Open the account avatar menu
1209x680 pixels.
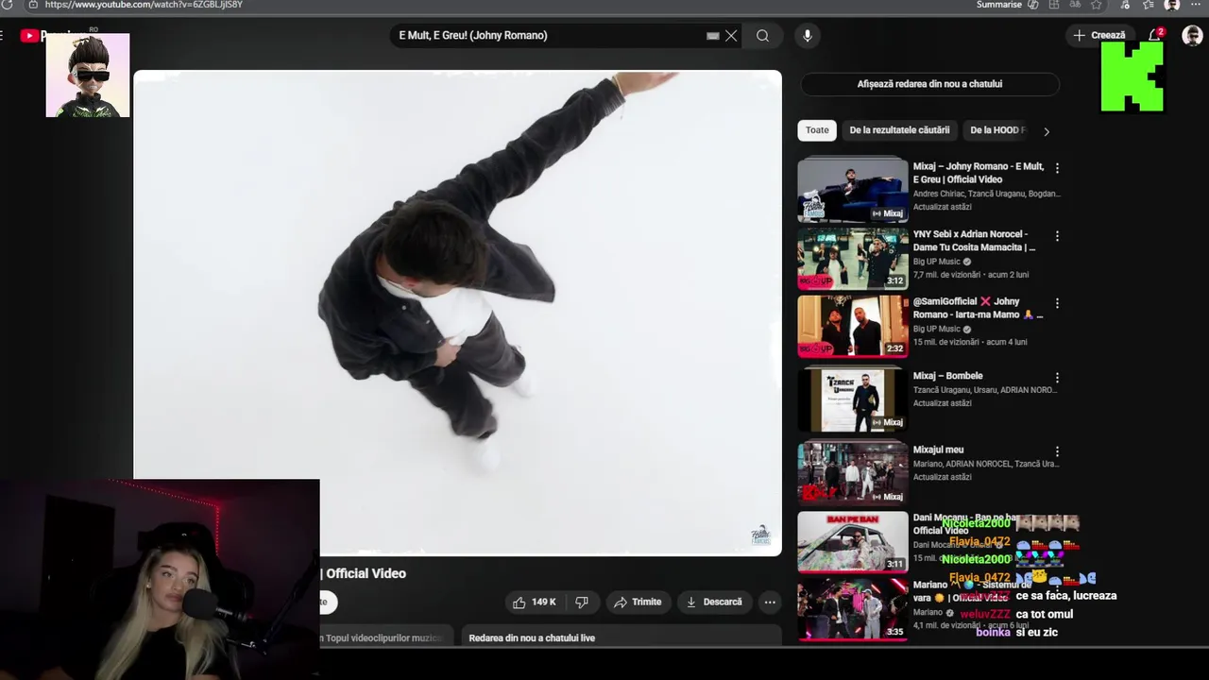pyautogui.click(x=1192, y=35)
